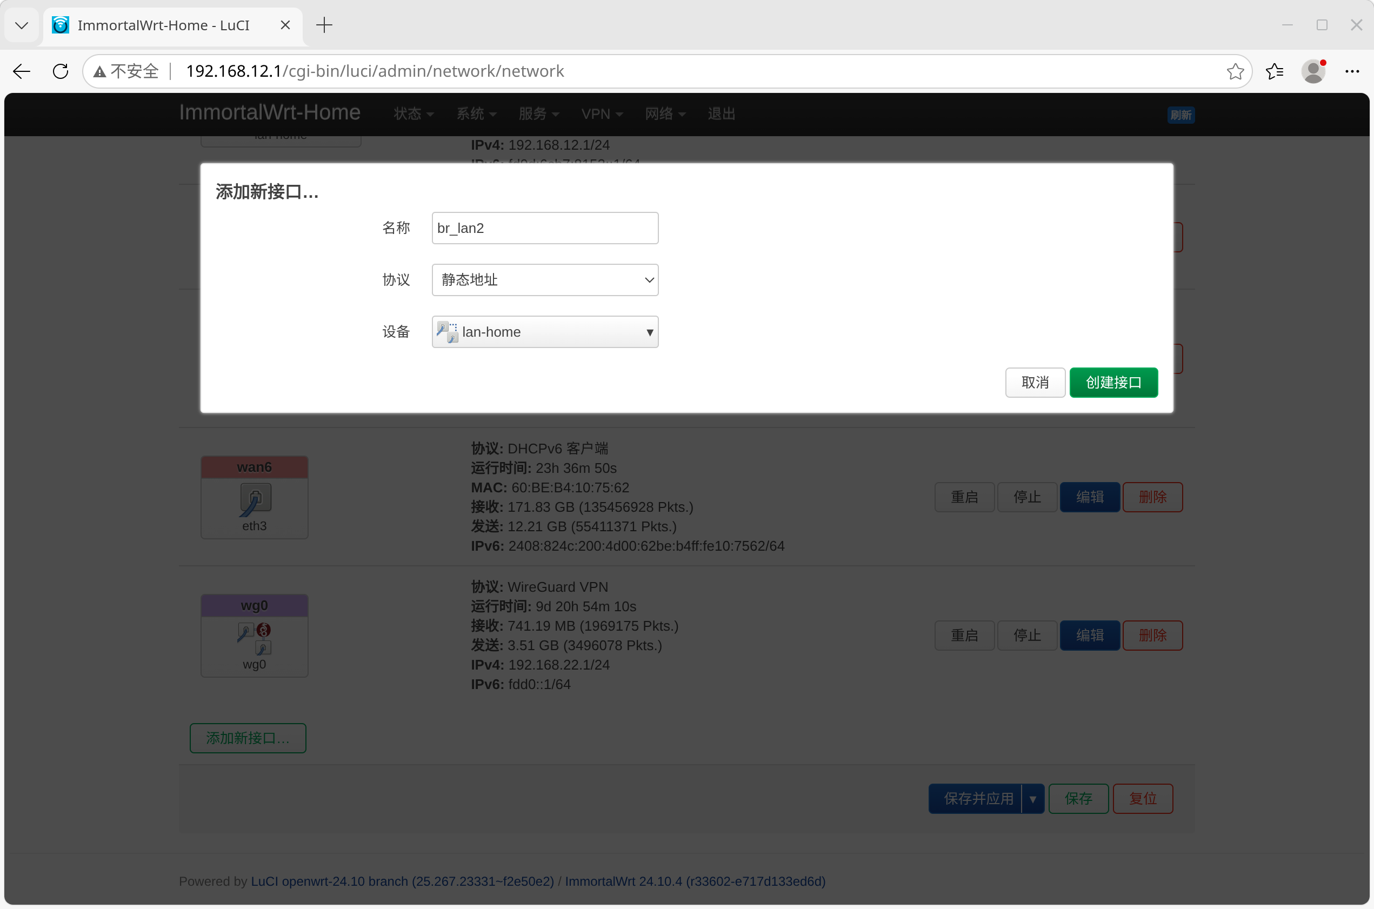Image resolution: width=1374 pixels, height=909 pixels.
Task: Click the 名称 name field br_lan2
Action: click(544, 228)
